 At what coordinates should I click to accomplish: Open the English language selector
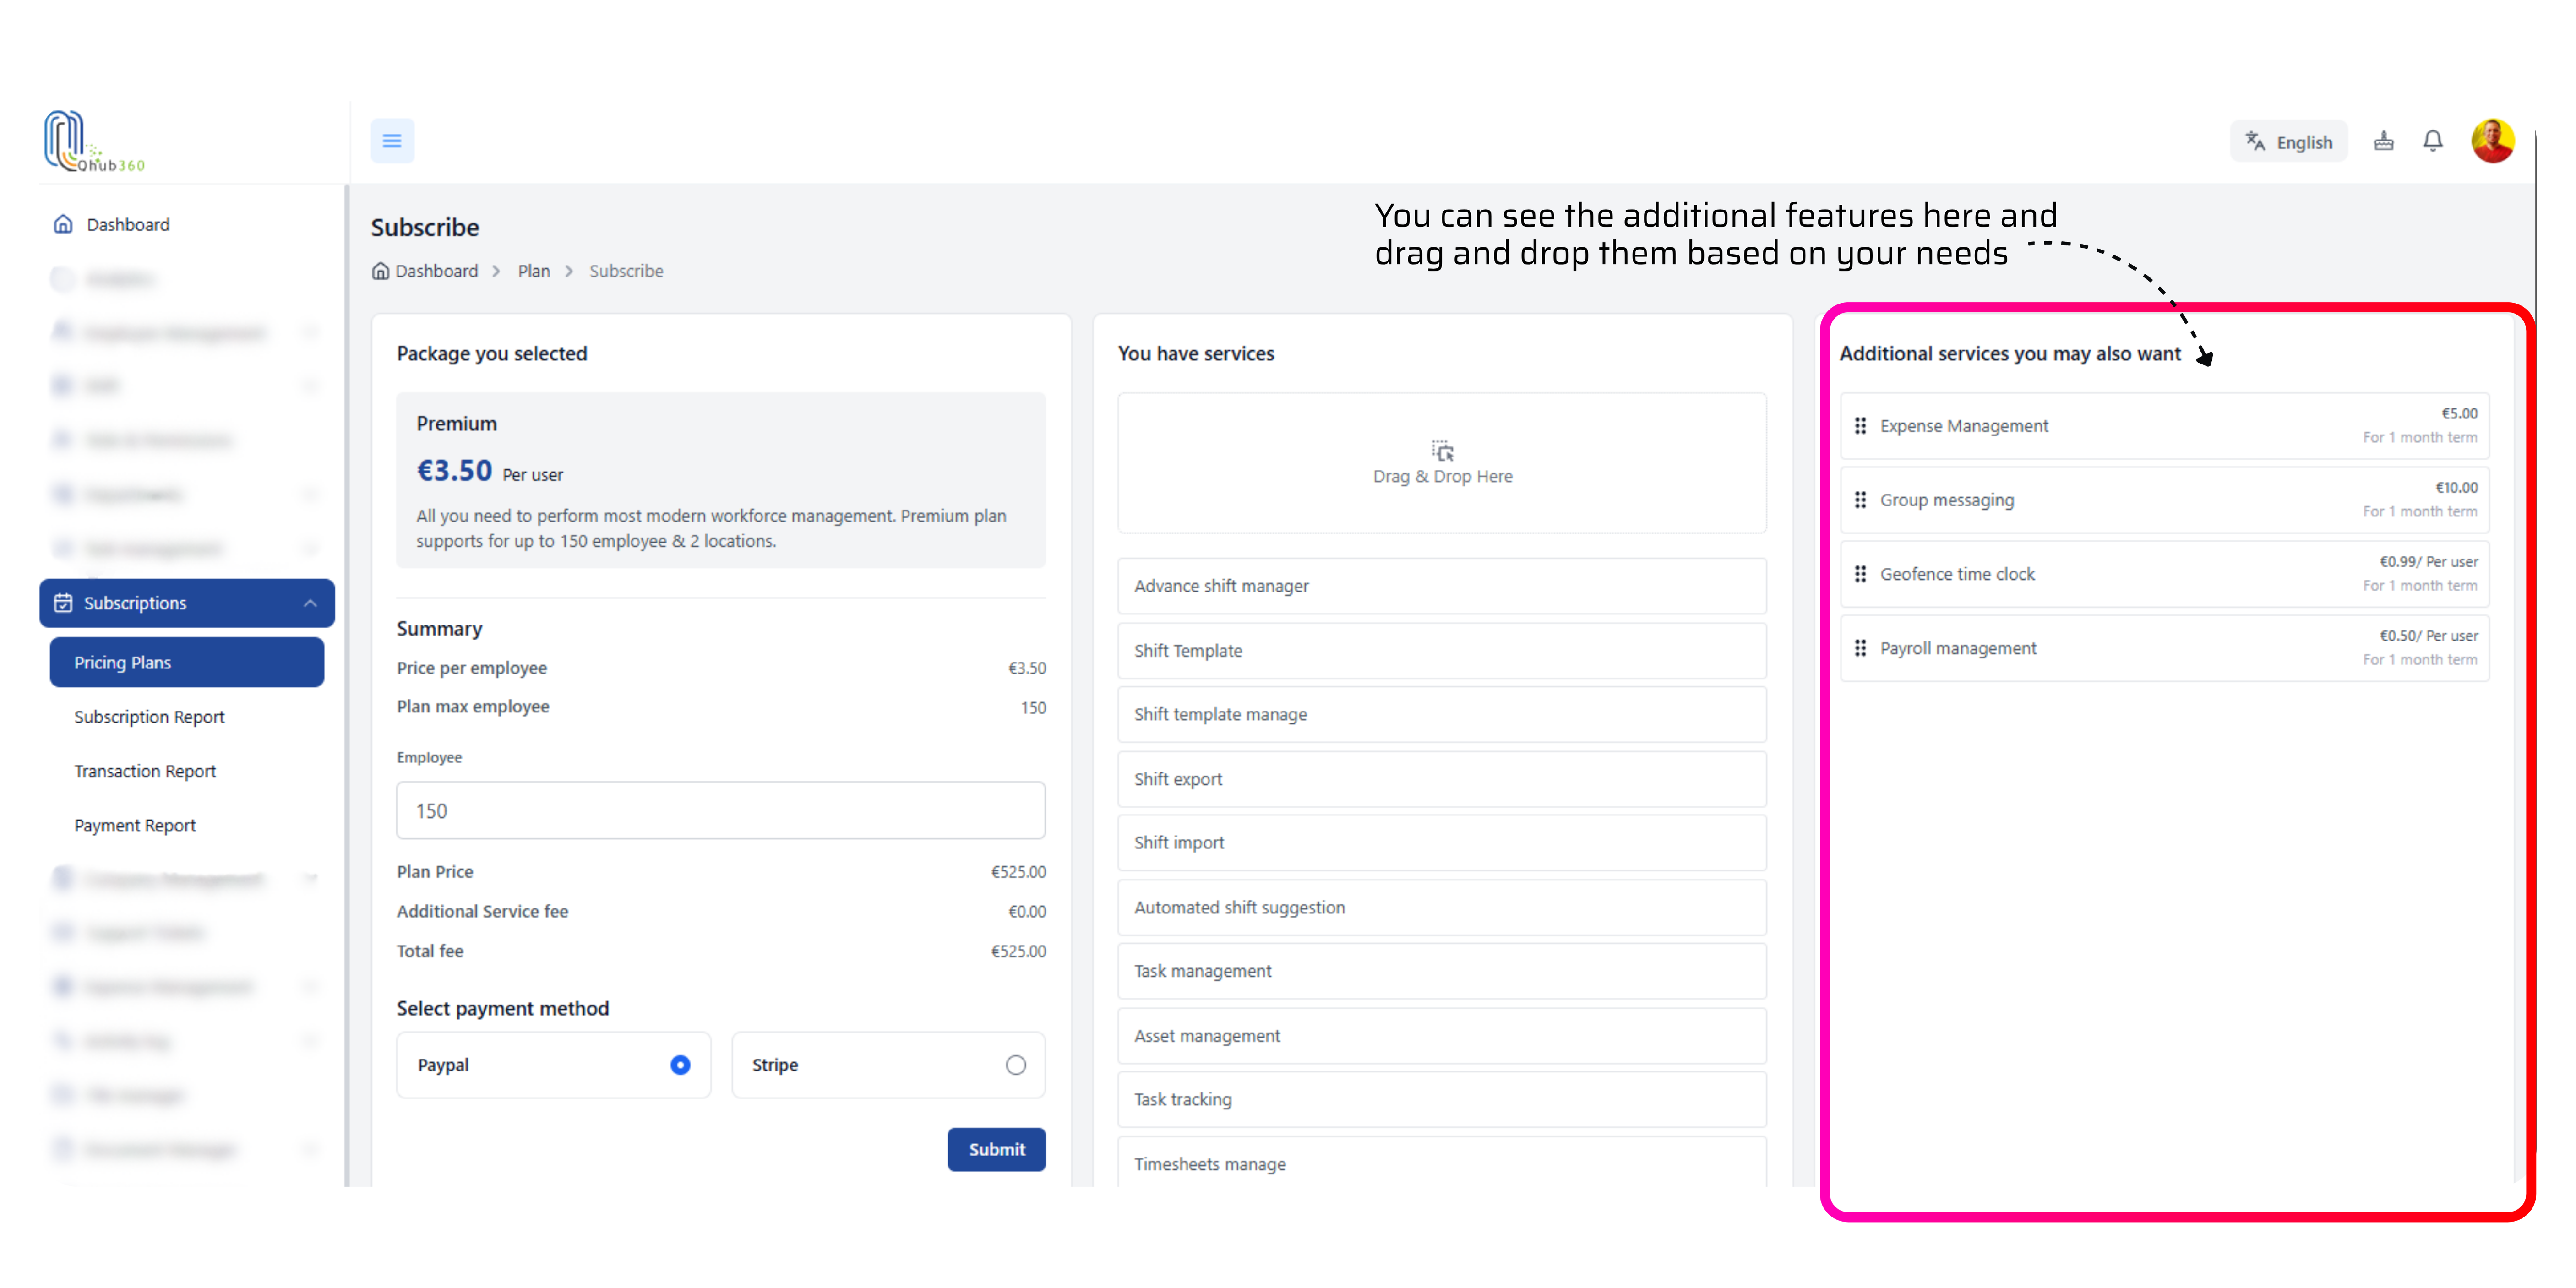2288,142
